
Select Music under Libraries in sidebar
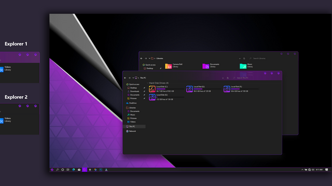pyautogui.click(x=131, y=115)
